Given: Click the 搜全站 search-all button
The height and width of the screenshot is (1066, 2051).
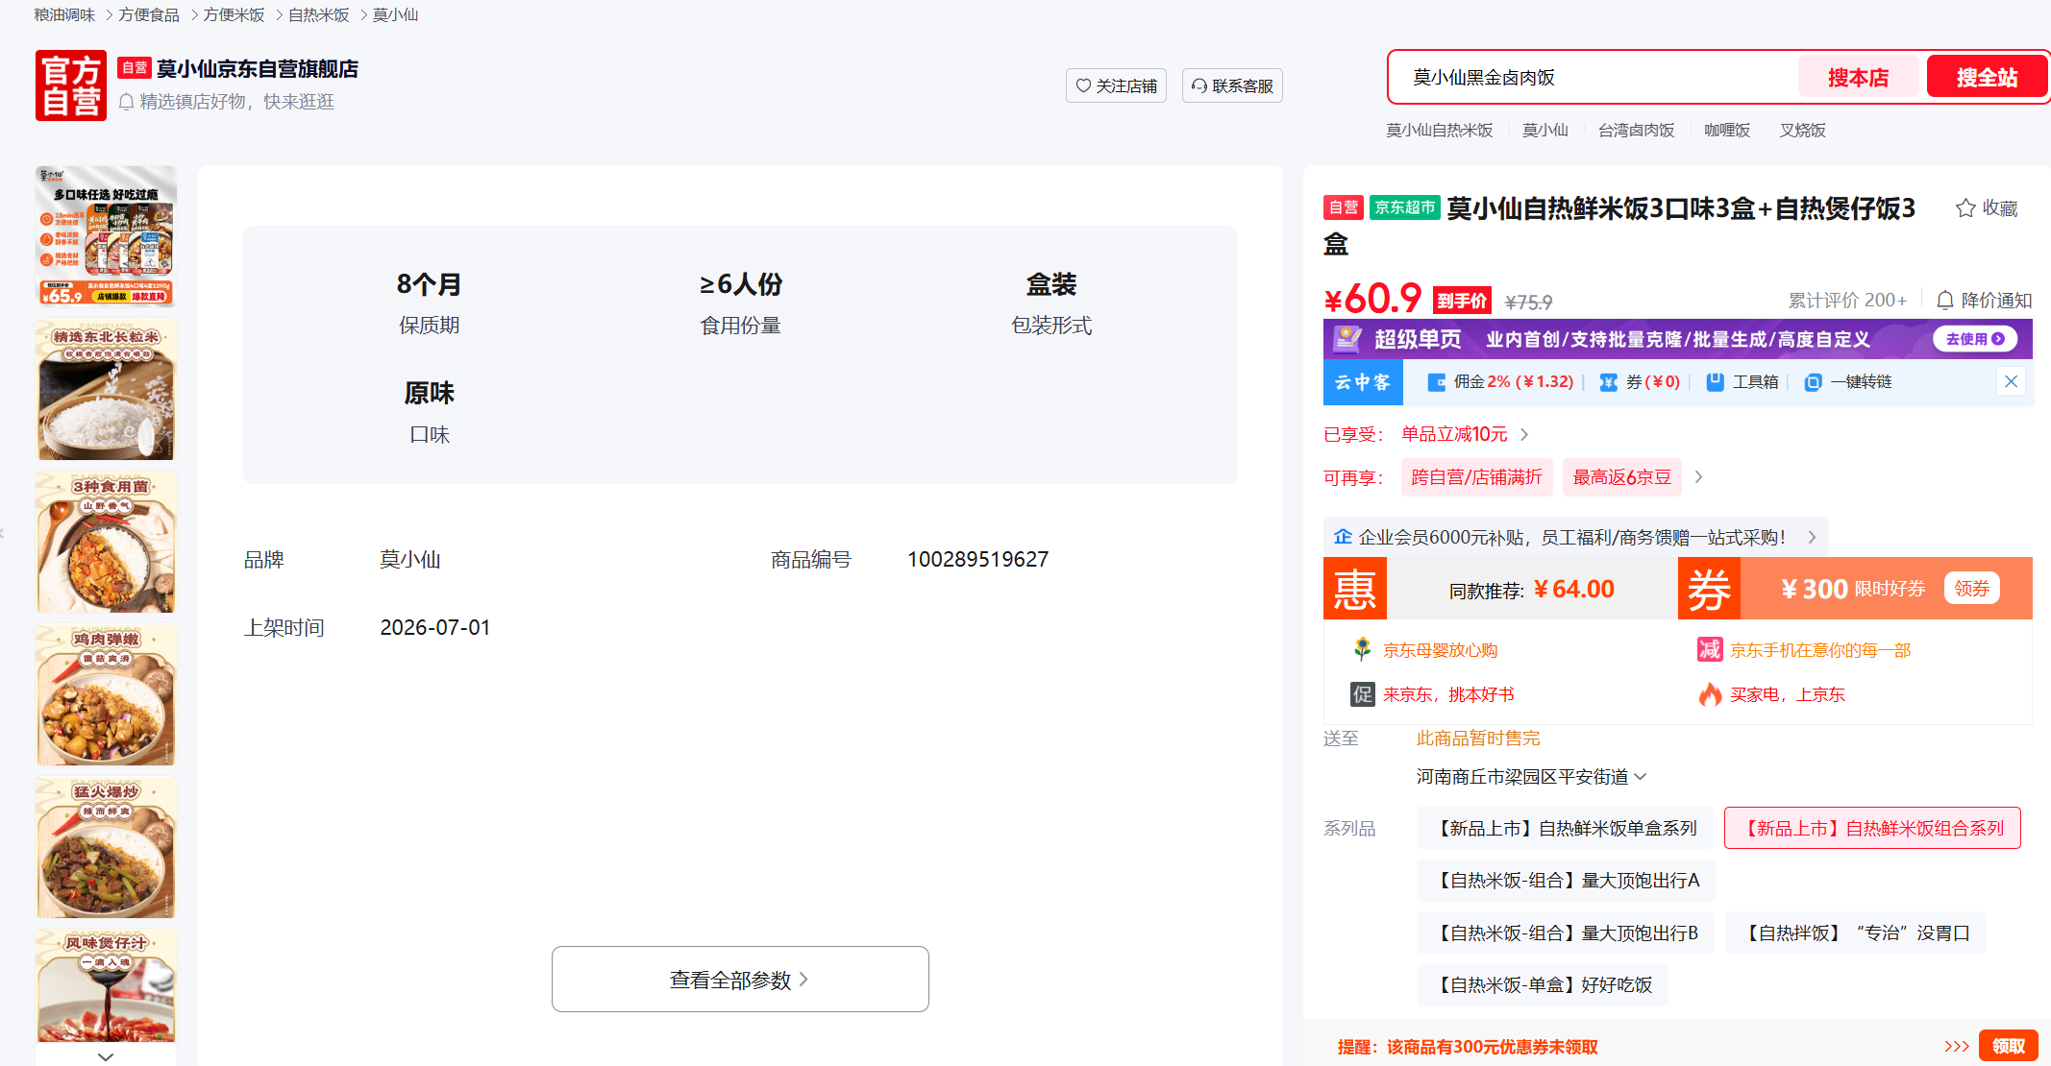Looking at the screenshot, I should tap(1987, 77).
